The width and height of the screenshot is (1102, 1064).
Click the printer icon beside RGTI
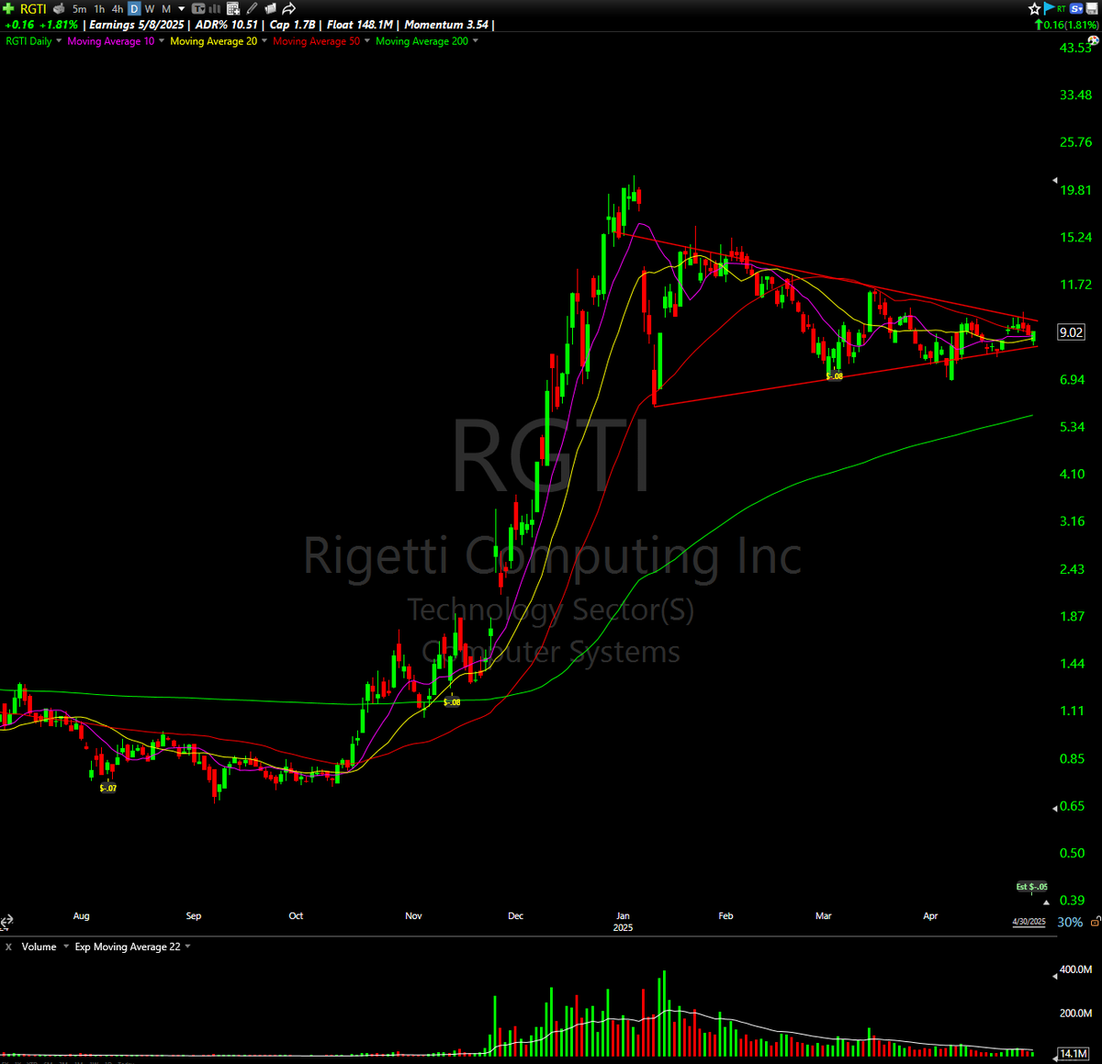(x=59, y=8)
